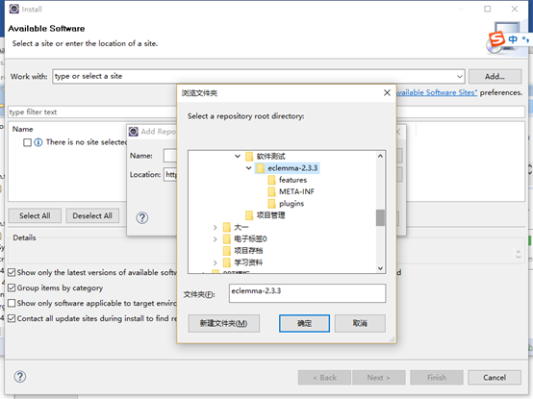Expand the 大一 folder node
This screenshot has height=399, width=533.
pyautogui.click(x=215, y=227)
